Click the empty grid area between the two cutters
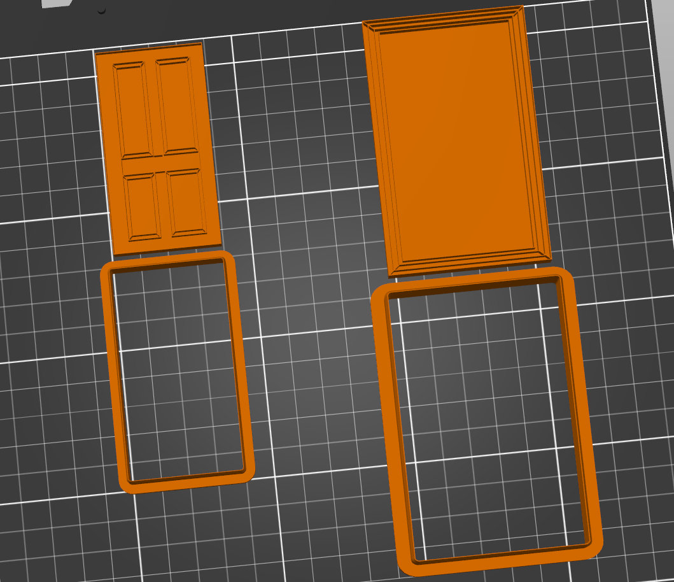The width and height of the screenshot is (674, 582). click(312, 382)
